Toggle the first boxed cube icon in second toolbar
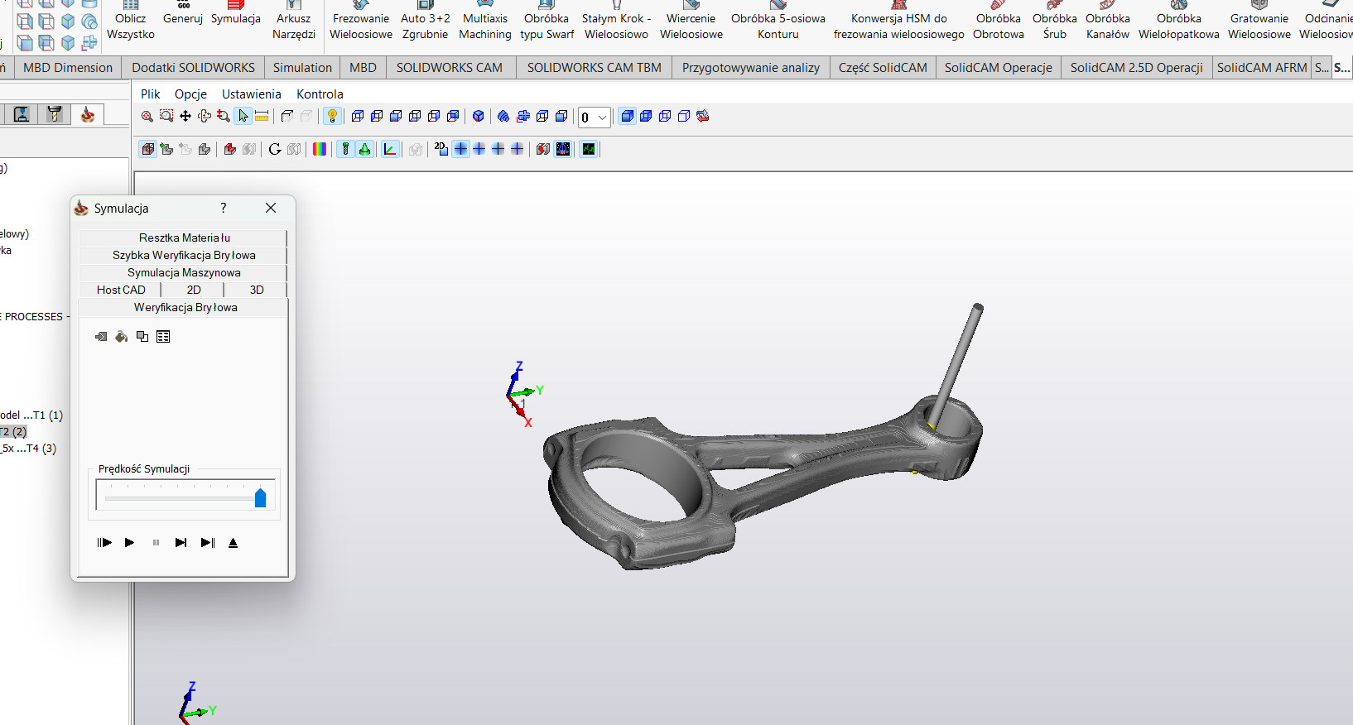 coord(148,149)
